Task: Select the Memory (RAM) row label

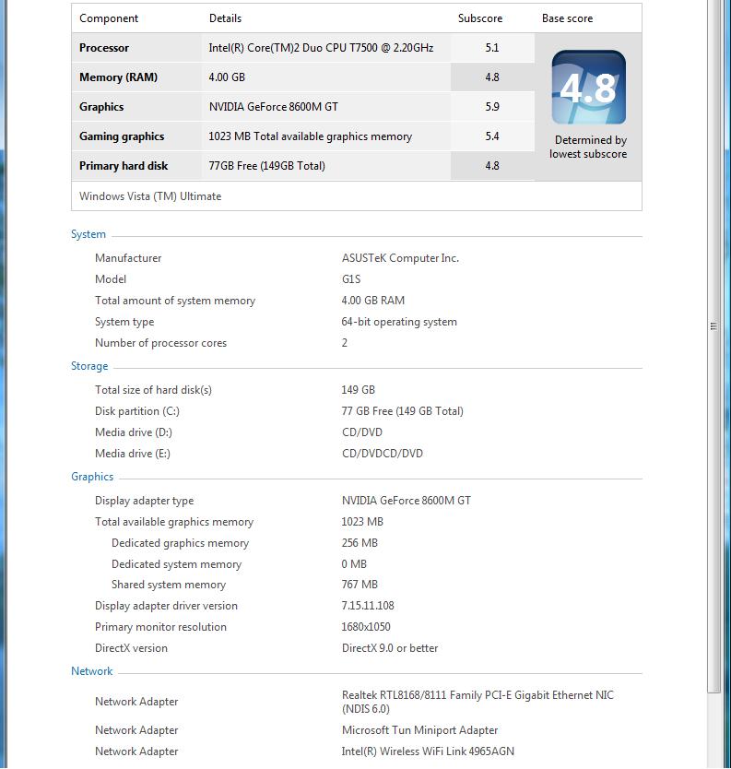Action: 118,77
